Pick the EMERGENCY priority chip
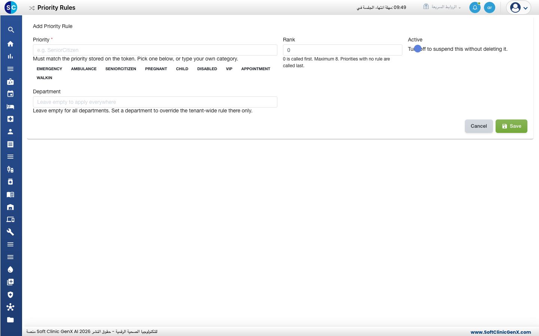Screen dimensions: 539x336 [49, 69]
